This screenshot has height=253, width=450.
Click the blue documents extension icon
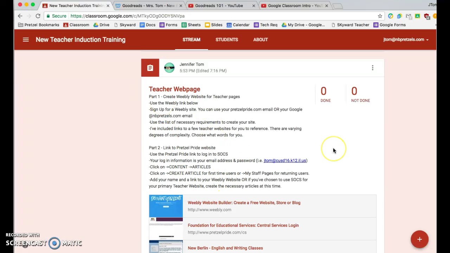point(399,16)
